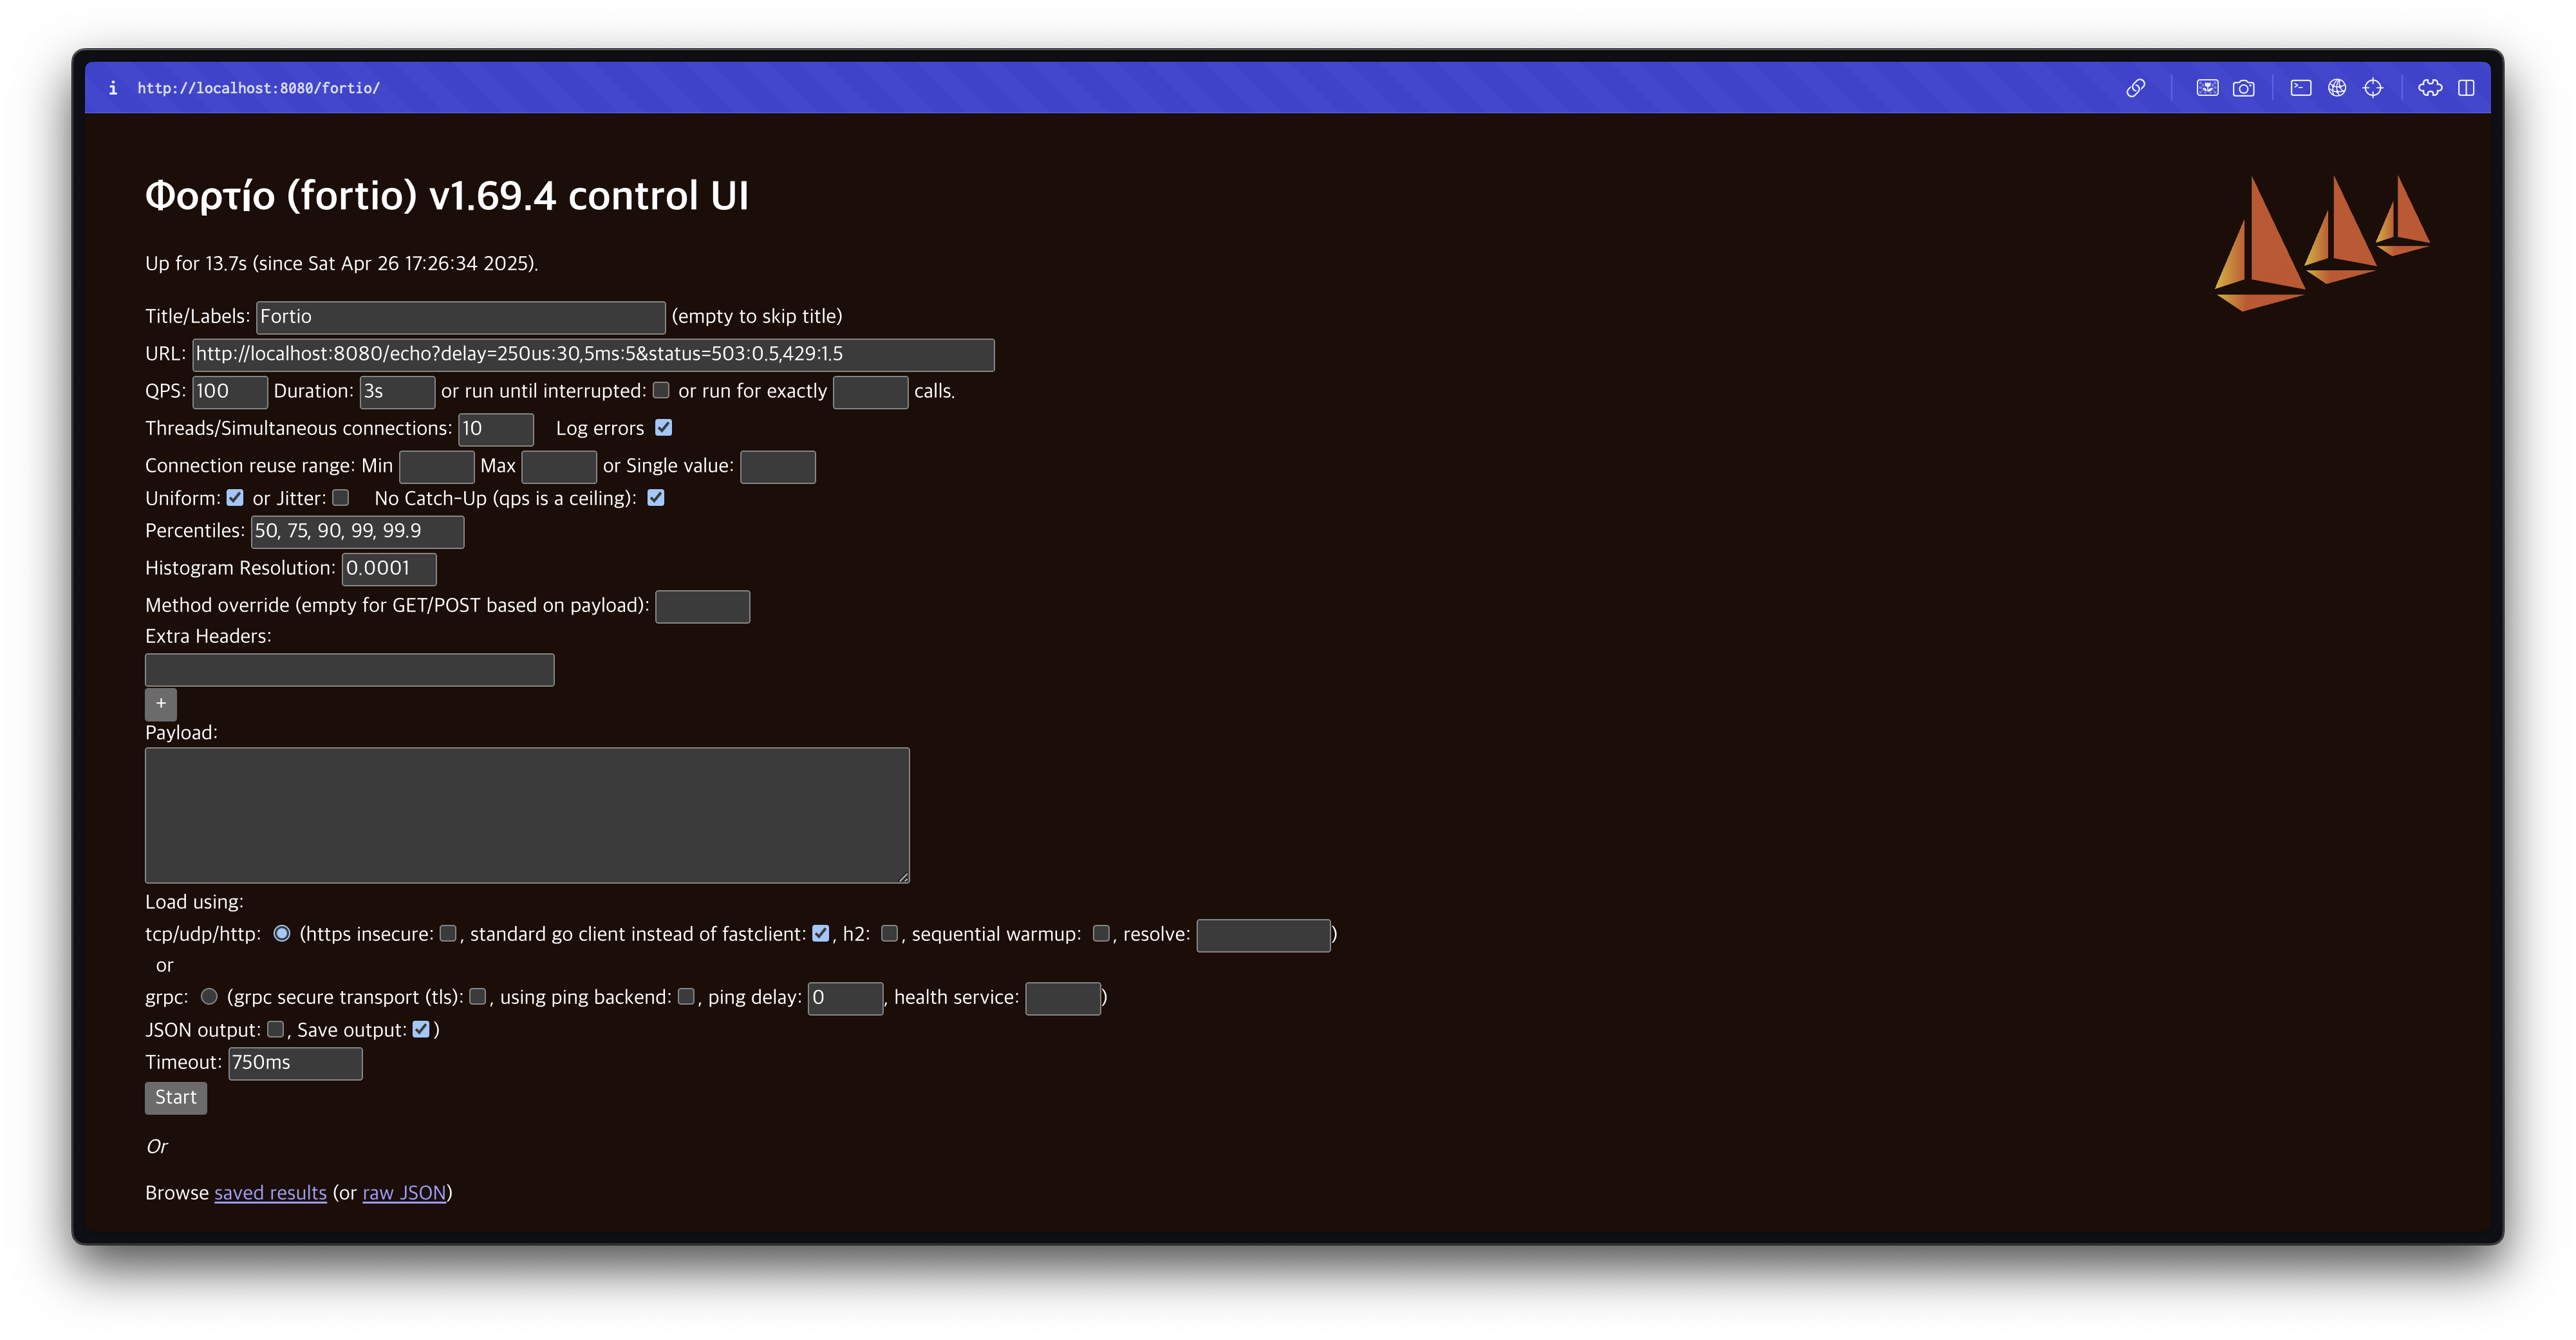Image resolution: width=2576 pixels, height=1340 pixels.
Task: Add extra header with plus button
Action: pyautogui.click(x=161, y=704)
